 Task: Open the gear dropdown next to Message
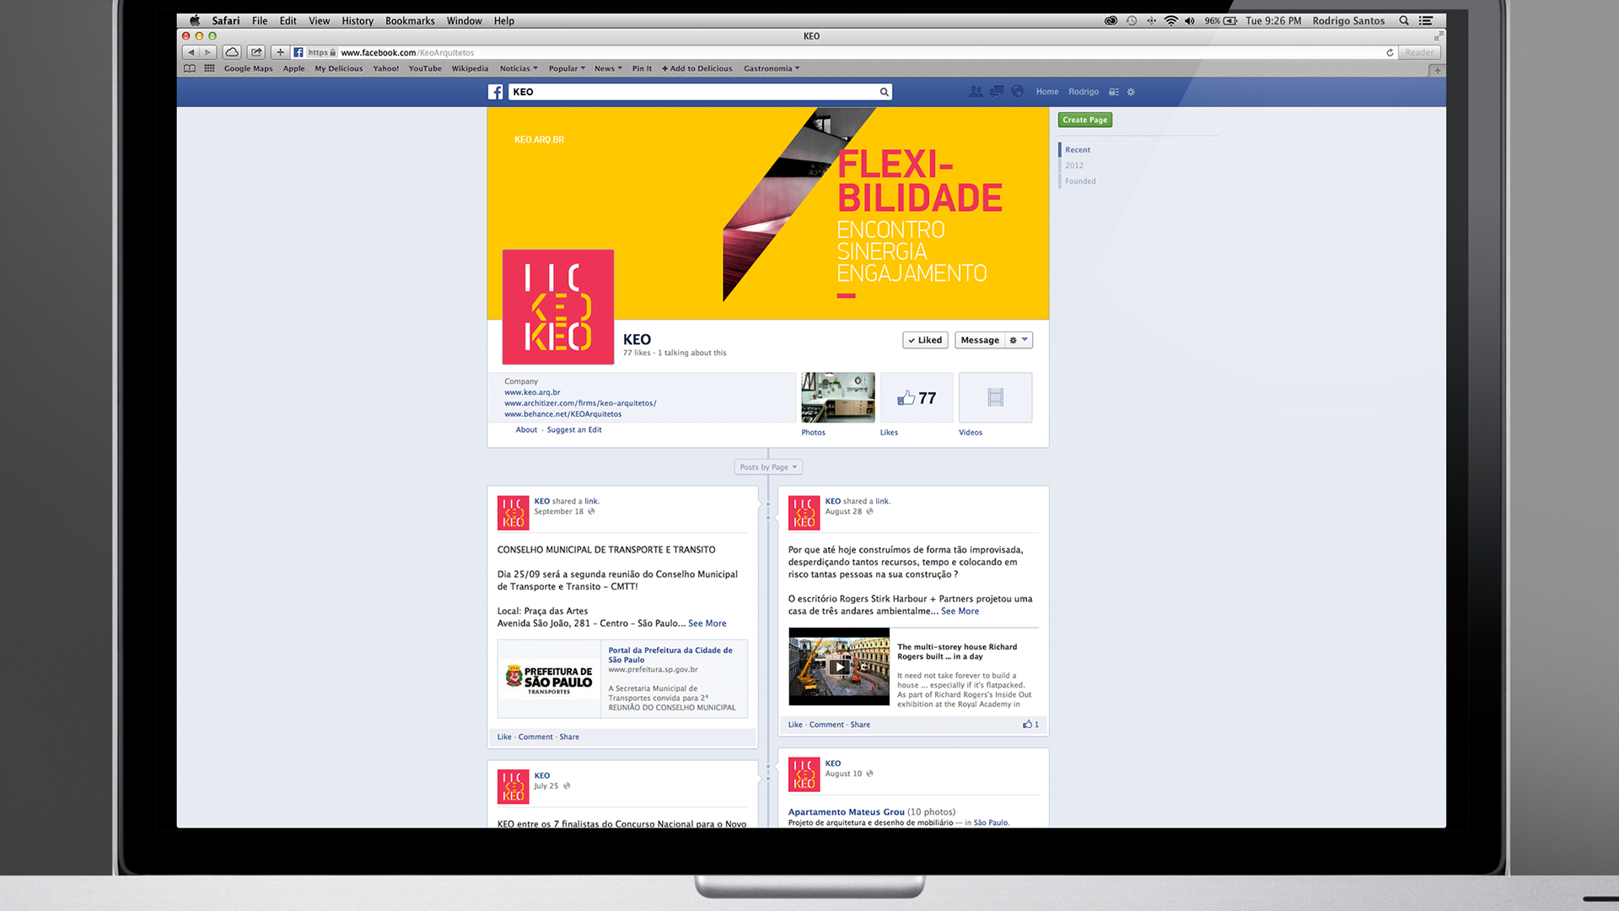point(1019,340)
